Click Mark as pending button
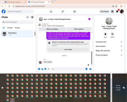Viewport: 127px width, 102px height. (x=52, y=29)
